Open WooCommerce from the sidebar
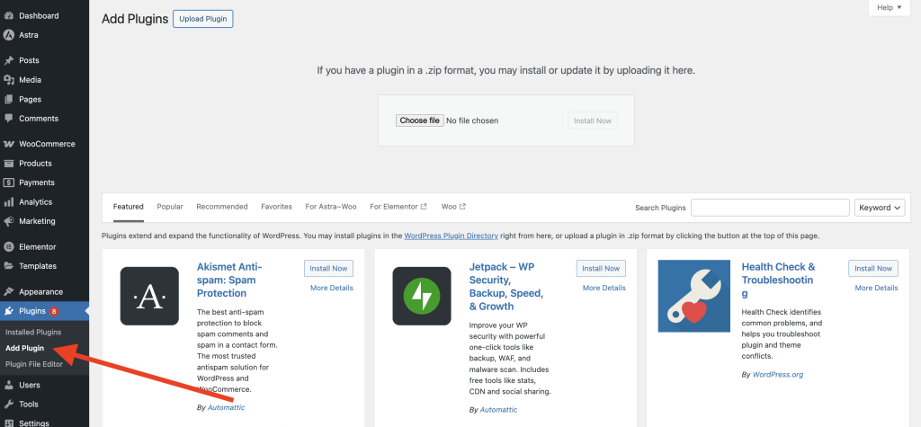Viewport: 921px width, 427px height. click(47, 144)
